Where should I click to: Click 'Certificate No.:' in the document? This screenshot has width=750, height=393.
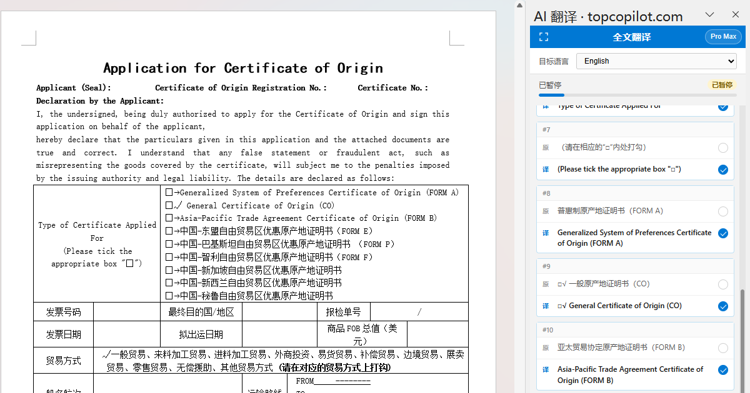click(x=393, y=88)
